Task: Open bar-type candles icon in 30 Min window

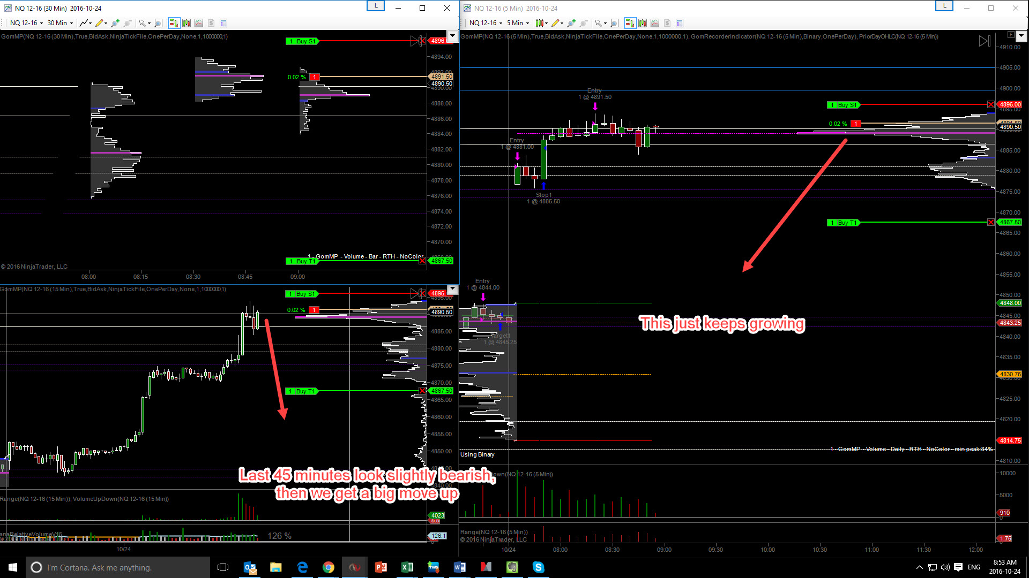Action: [187, 23]
